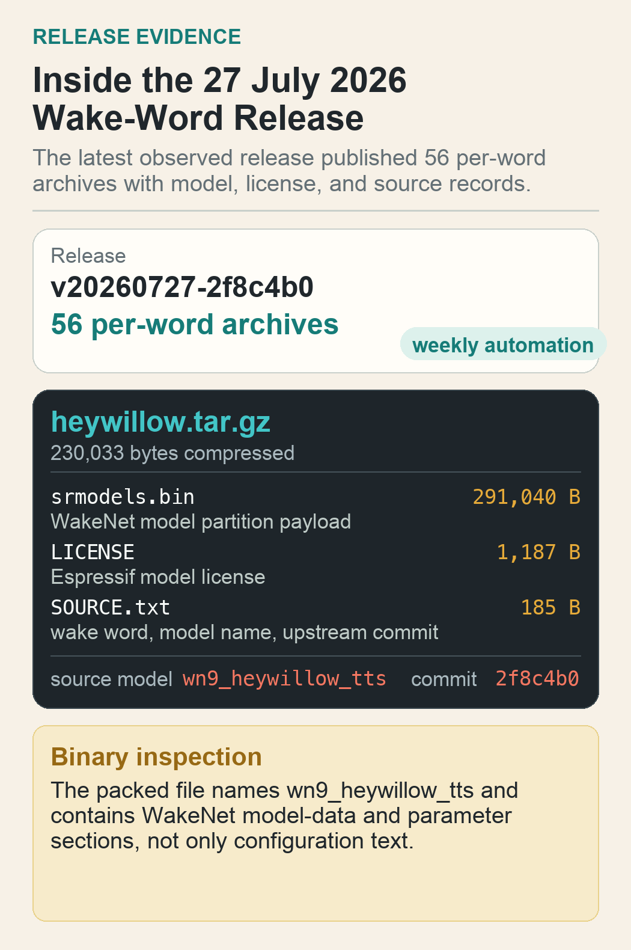Click the "source model" label
The width and height of the screenshot is (631, 950).
pos(112,679)
